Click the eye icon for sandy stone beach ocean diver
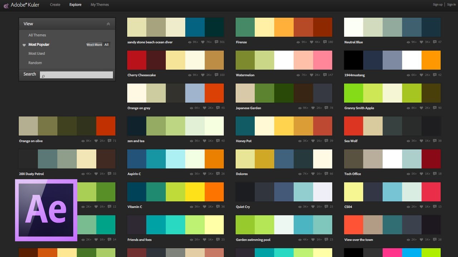This screenshot has width=458, height=257. pyautogui.click(x=190, y=42)
